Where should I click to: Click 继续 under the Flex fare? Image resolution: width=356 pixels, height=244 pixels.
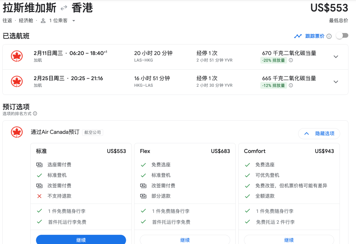point(185,240)
